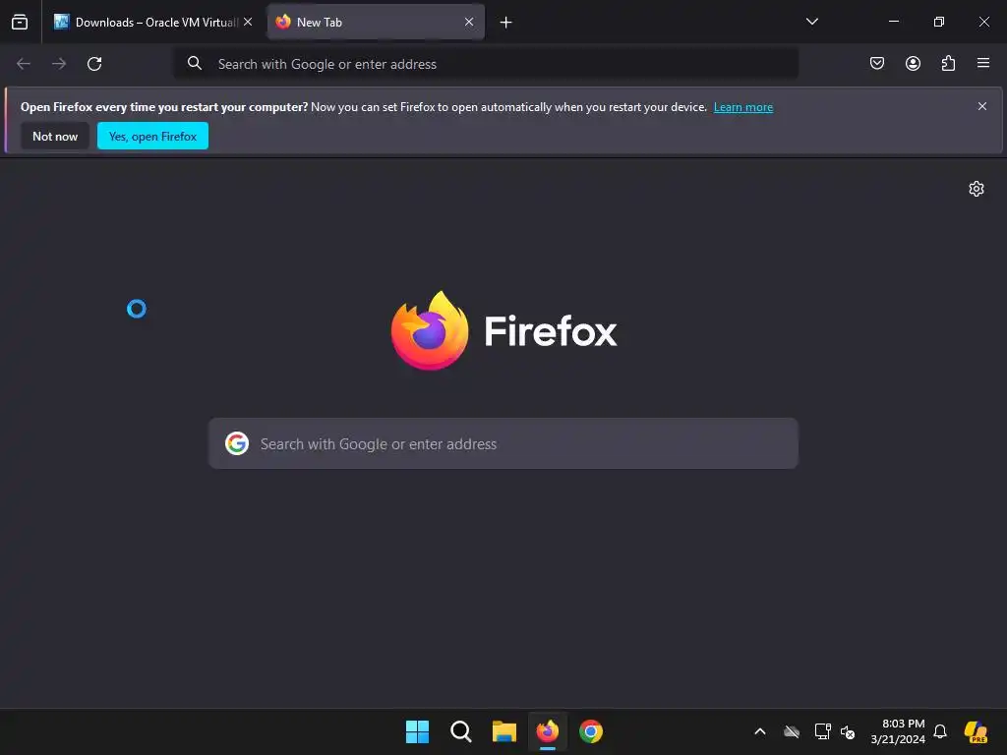Reload the current page
The width and height of the screenshot is (1007, 755).
coord(94,64)
